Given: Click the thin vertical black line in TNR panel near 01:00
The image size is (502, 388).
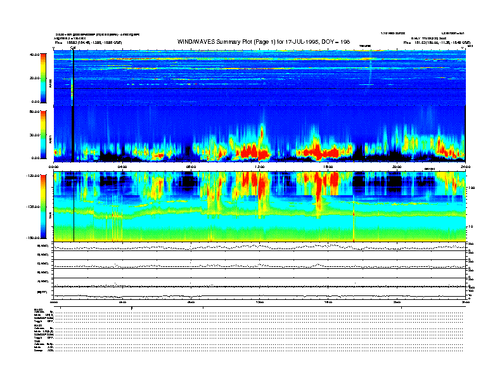Looking at the screenshot, I should (74, 207).
